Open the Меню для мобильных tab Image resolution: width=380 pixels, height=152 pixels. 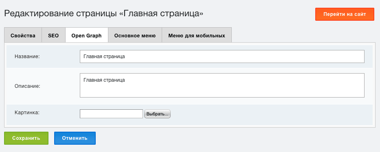[x=197, y=36]
